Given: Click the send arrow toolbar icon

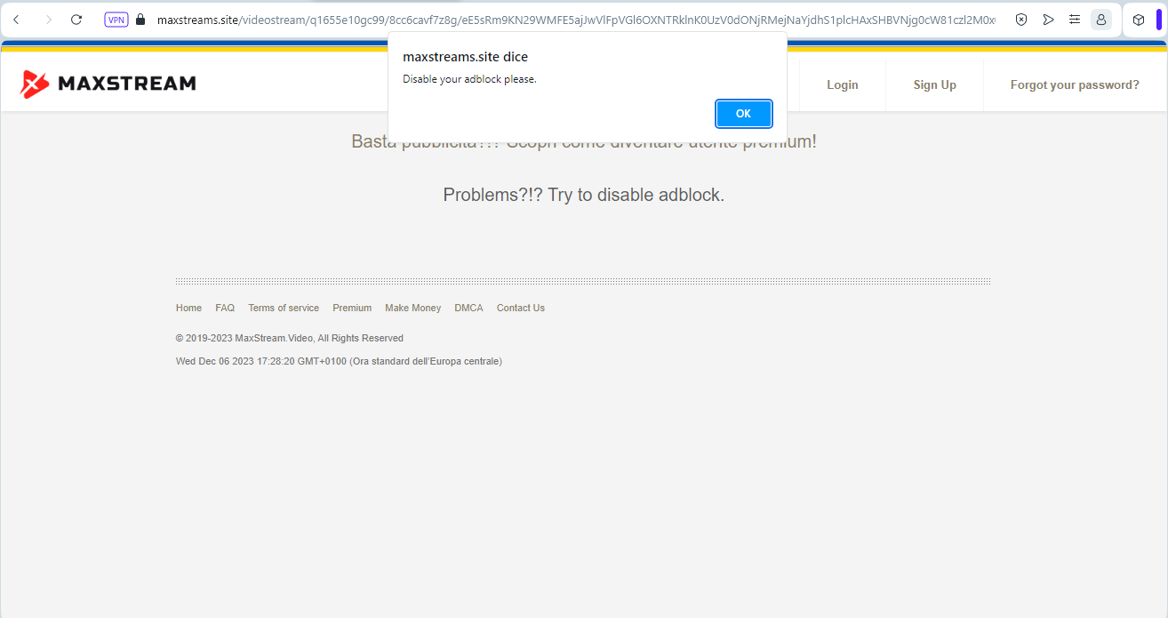Looking at the screenshot, I should pyautogui.click(x=1047, y=19).
